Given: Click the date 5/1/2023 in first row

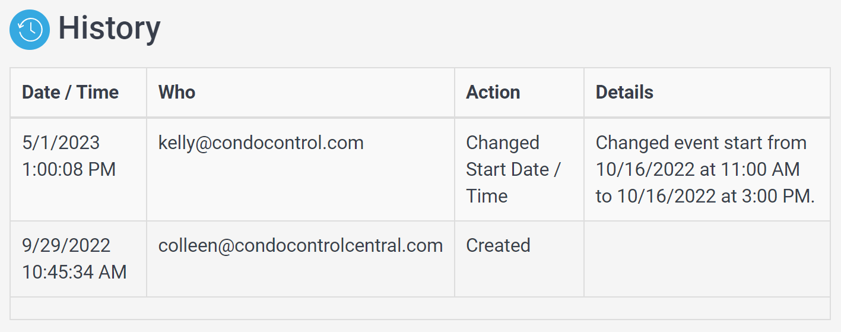Looking at the screenshot, I should 61,143.
